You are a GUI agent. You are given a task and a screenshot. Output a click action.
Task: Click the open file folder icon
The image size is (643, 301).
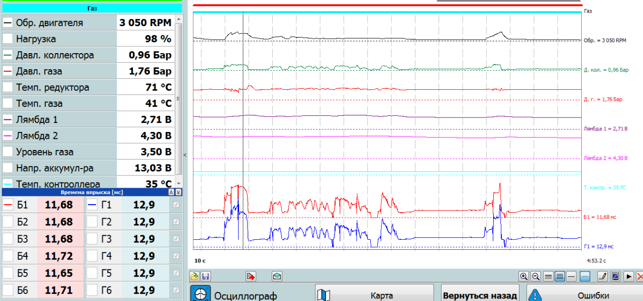coord(194,276)
